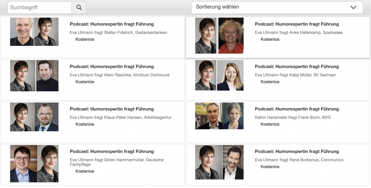Open the Sören Hammermüller podcast thumbnail
The height and width of the screenshot is (188, 371).
click(x=34, y=163)
